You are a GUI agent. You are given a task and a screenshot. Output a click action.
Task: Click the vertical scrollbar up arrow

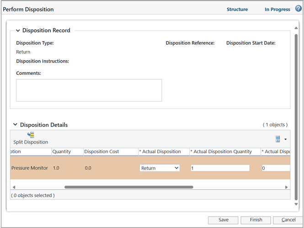[x=296, y=28]
